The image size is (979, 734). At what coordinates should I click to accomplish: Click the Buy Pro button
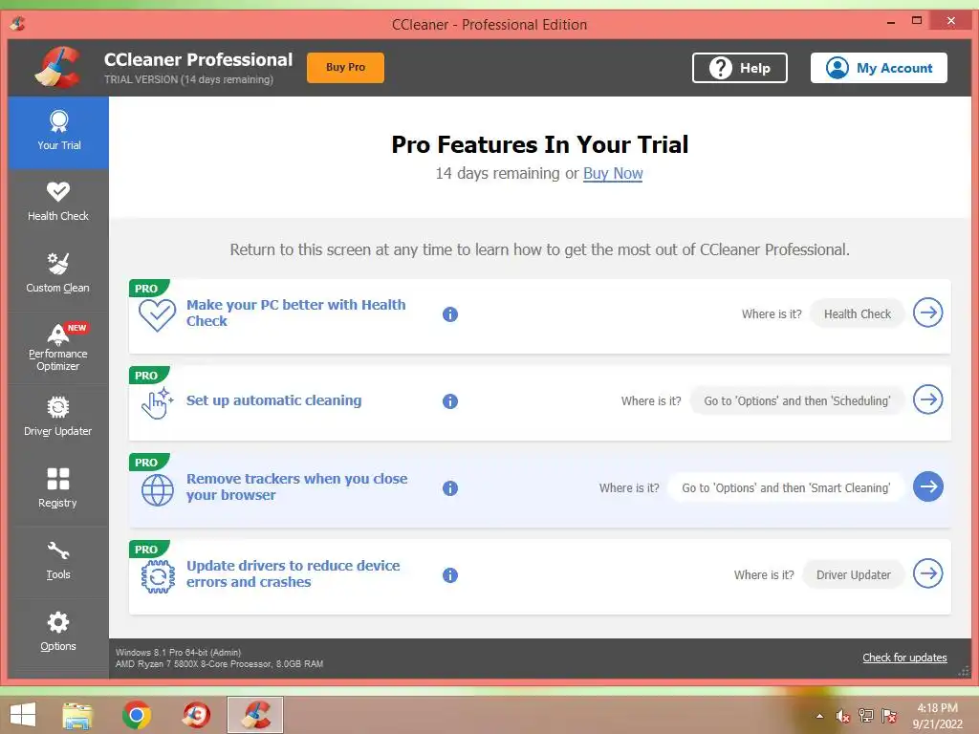pyautogui.click(x=345, y=68)
